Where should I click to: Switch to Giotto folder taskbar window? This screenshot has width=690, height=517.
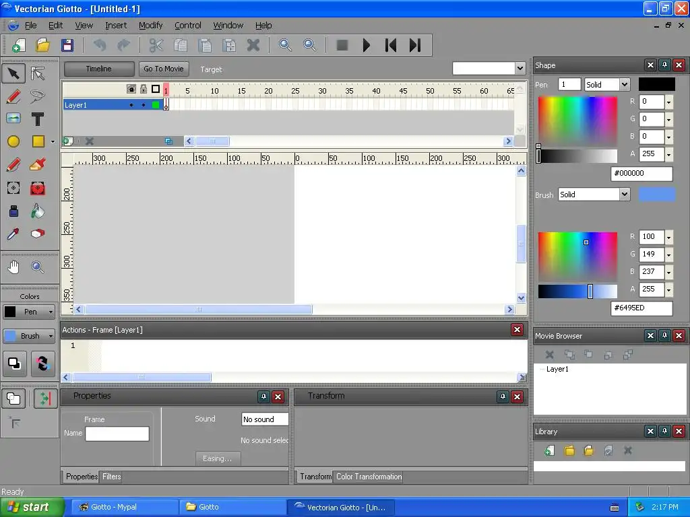tap(233, 507)
